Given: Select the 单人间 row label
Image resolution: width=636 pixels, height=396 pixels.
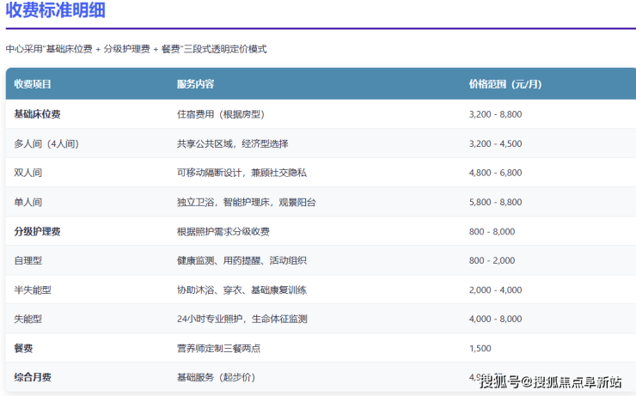Looking at the screenshot, I should (28, 202).
